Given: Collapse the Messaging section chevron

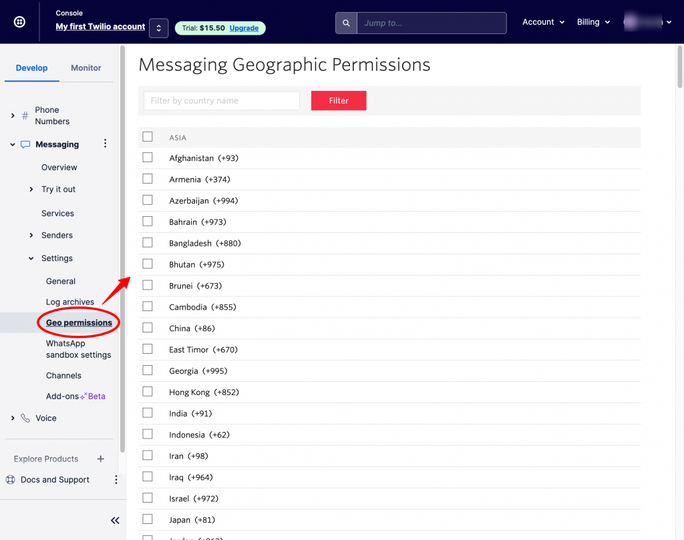Looking at the screenshot, I should [x=13, y=144].
